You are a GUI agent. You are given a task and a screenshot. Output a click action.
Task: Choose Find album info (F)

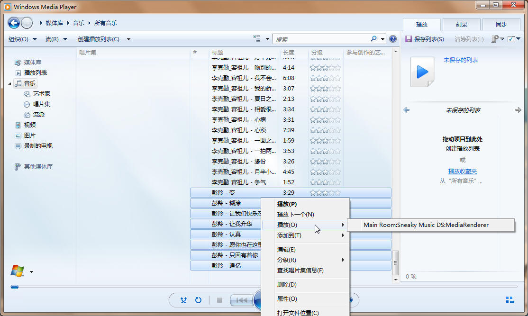tap(305, 270)
